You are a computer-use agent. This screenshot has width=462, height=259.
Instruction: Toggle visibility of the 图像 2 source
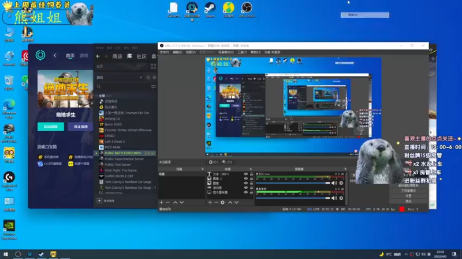(x=246, y=178)
